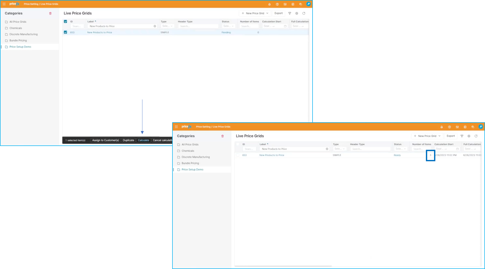Click wrench tools icon in lower-right window
The height and width of the screenshot is (269, 485).
(473, 127)
